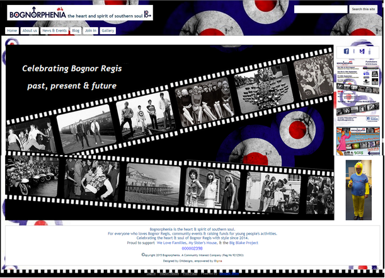Follow the We Love Families link
385x278 pixels.
[171, 243]
